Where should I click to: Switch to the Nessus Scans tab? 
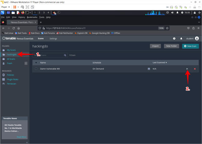tap(41, 39)
